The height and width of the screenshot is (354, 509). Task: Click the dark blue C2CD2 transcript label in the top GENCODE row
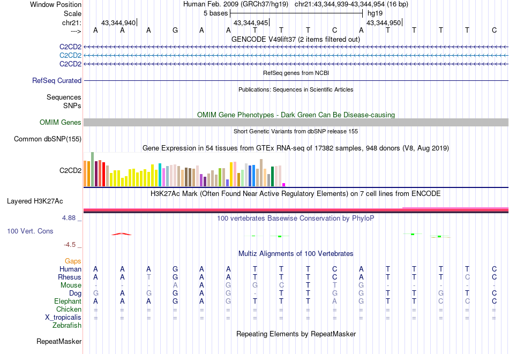(70, 47)
